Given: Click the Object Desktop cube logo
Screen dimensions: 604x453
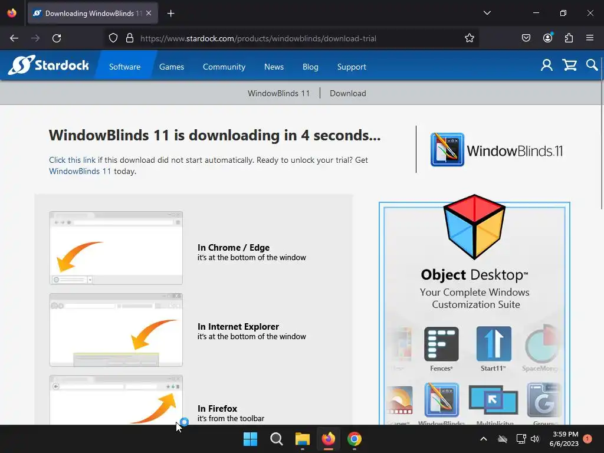Looking at the screenshot, I should 474,227.
